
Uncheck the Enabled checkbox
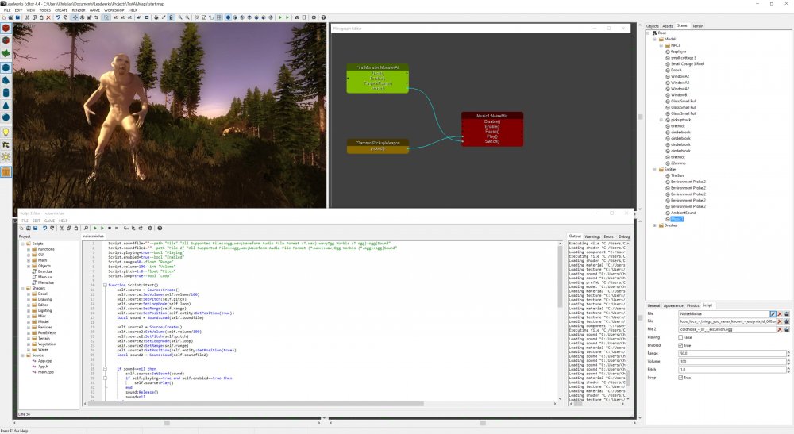click(x=680, y=345)
